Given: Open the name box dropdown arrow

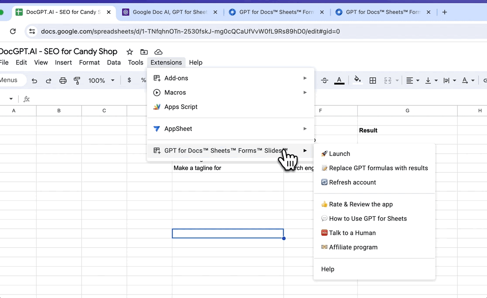Looking at the screenshot, I should (x=11, y=99).
